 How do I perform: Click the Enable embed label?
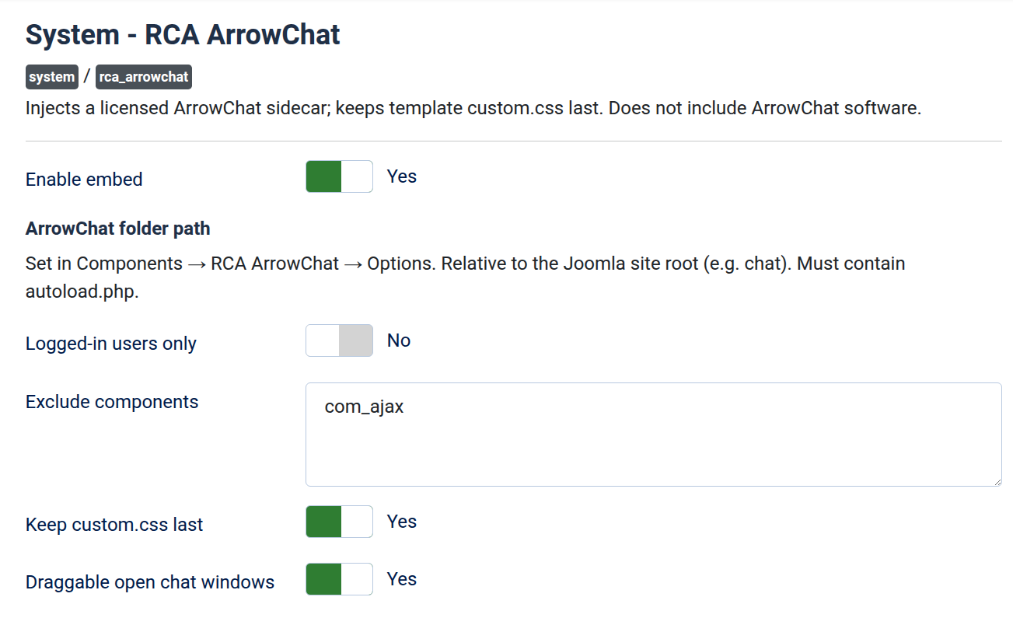point(84,180)
